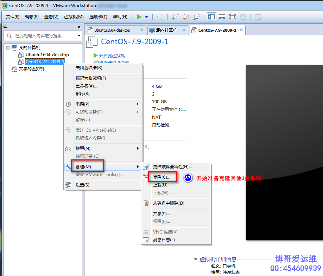Toggle the library sidebar view icon
323x276 pixels.
click(211, 17)
